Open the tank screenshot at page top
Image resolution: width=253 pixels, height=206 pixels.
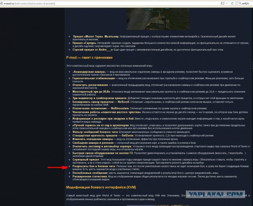point(158,19)
